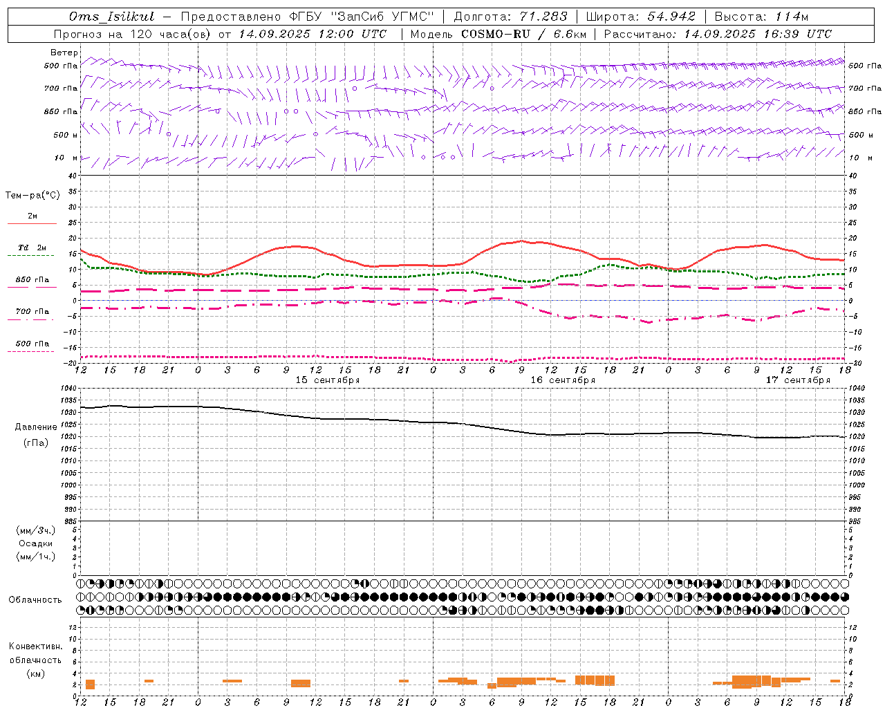
Task: Click the 'Осадки' precipitation label
Action: [36, 543]
